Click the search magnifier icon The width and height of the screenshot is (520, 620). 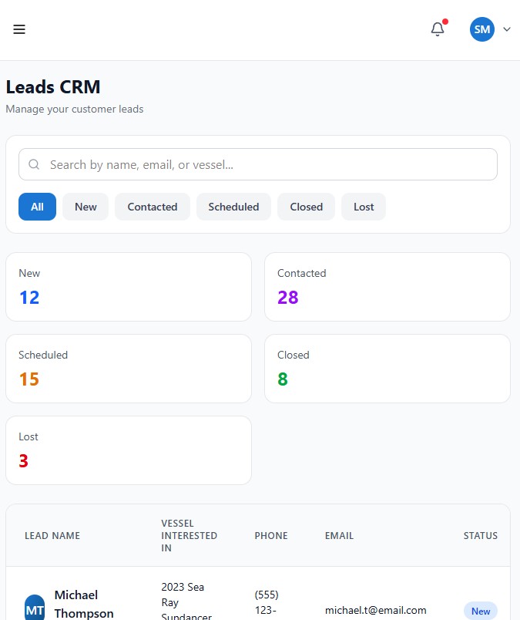(34, 164)
